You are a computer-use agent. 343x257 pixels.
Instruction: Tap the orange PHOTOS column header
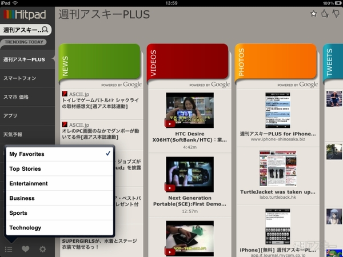click(276, 62)
